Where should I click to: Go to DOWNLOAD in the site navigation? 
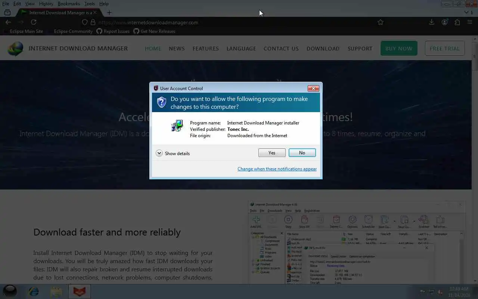coord(323,49)
